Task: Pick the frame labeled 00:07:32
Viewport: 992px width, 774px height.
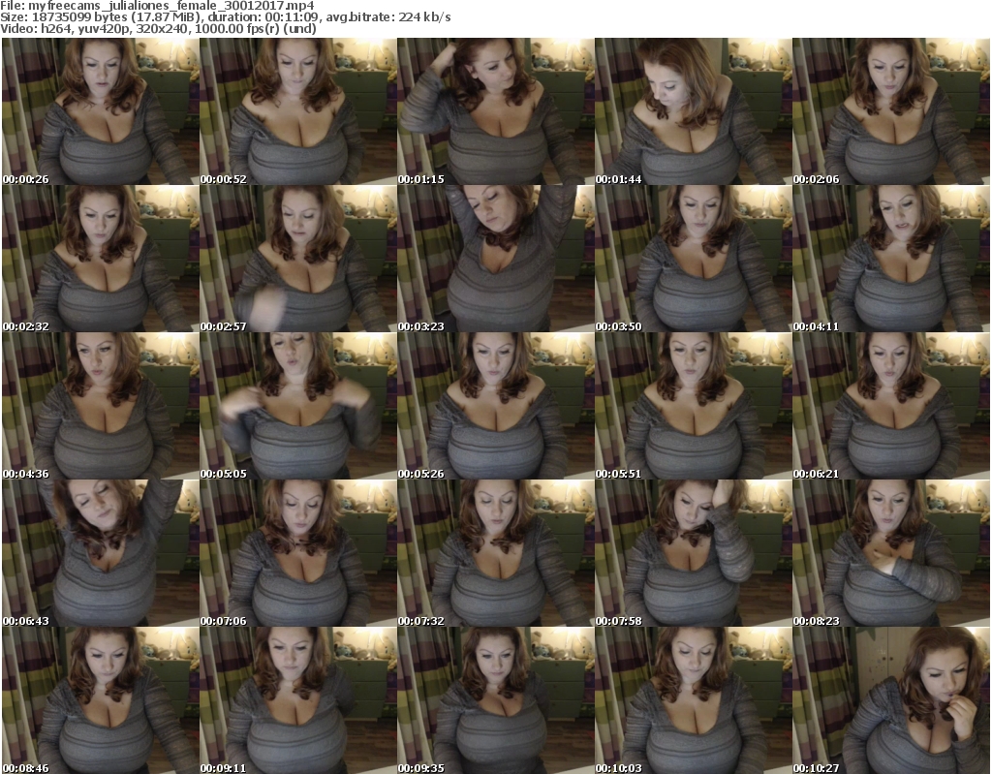Action: click(495, 553)
